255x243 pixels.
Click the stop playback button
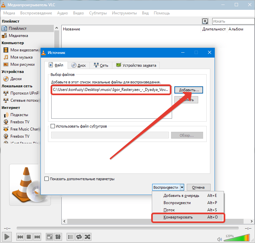coord(29,237)
